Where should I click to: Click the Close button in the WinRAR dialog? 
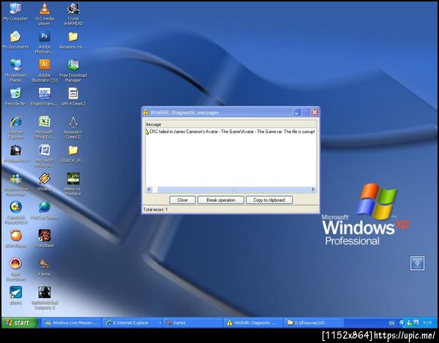click(182, 200)
